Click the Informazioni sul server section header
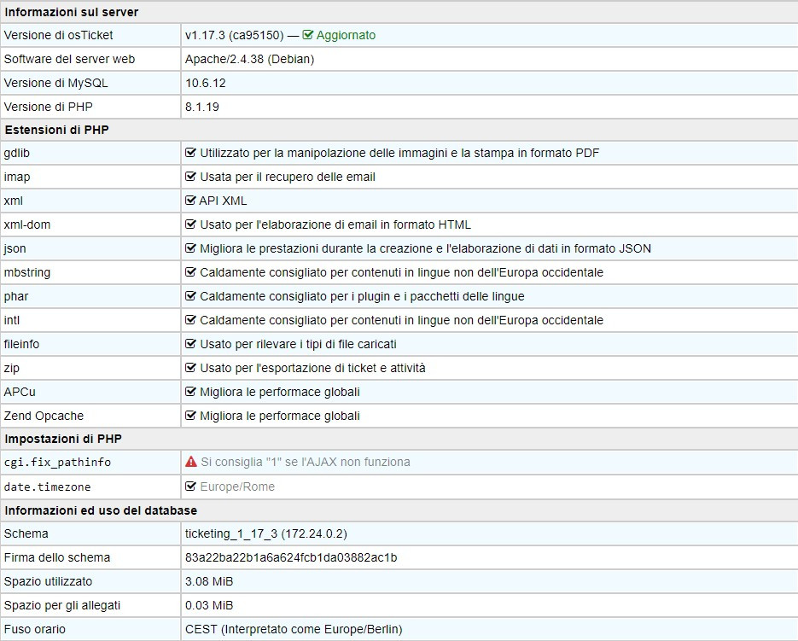 point(72,12)
